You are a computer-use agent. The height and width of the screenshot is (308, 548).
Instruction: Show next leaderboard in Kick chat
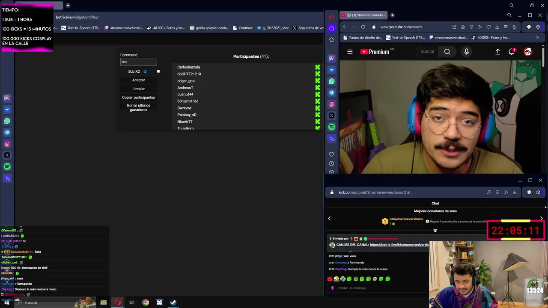(x=541, y=219)
